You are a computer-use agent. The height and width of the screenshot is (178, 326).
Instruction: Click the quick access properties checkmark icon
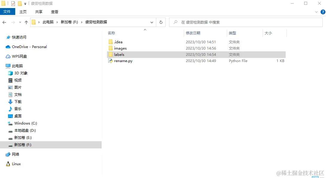click(13, 4)
